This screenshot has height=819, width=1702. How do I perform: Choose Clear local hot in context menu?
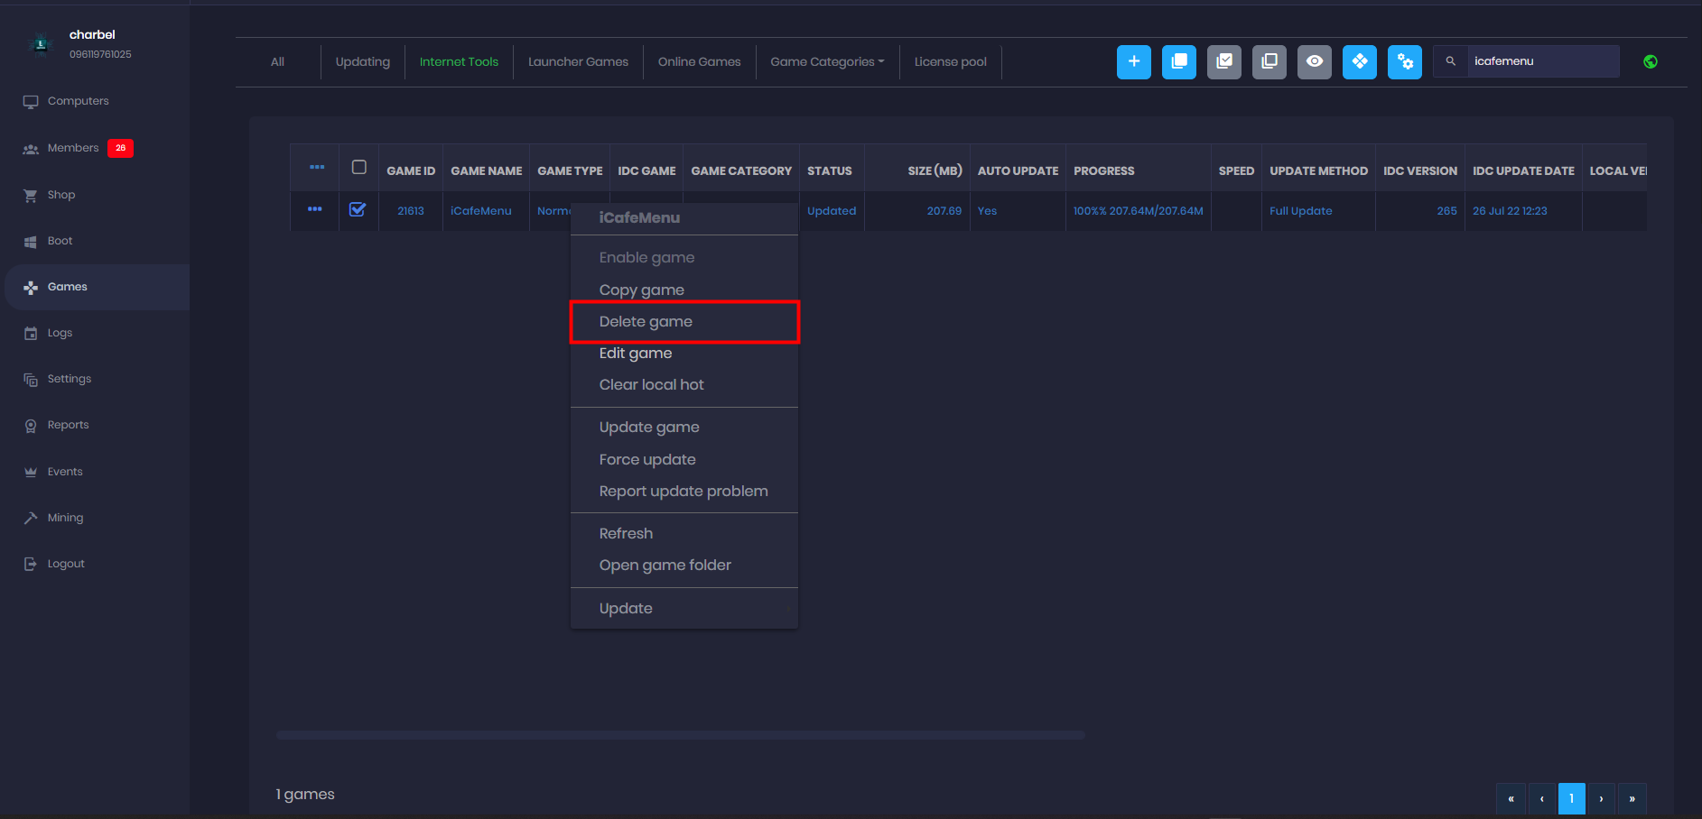(x=684, y=385)
